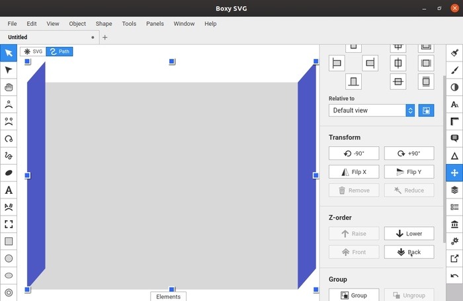Select the View frame tool
The height and width of the screenshot is (301, 463).
point(9,224)
